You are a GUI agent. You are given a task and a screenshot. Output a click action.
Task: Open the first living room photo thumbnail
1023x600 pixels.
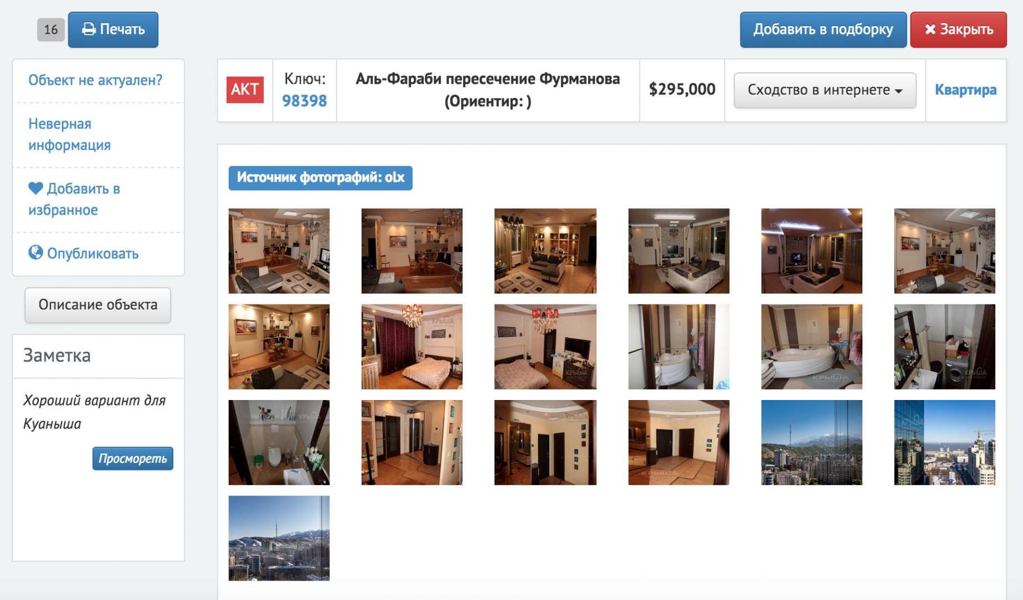[279, 251]
